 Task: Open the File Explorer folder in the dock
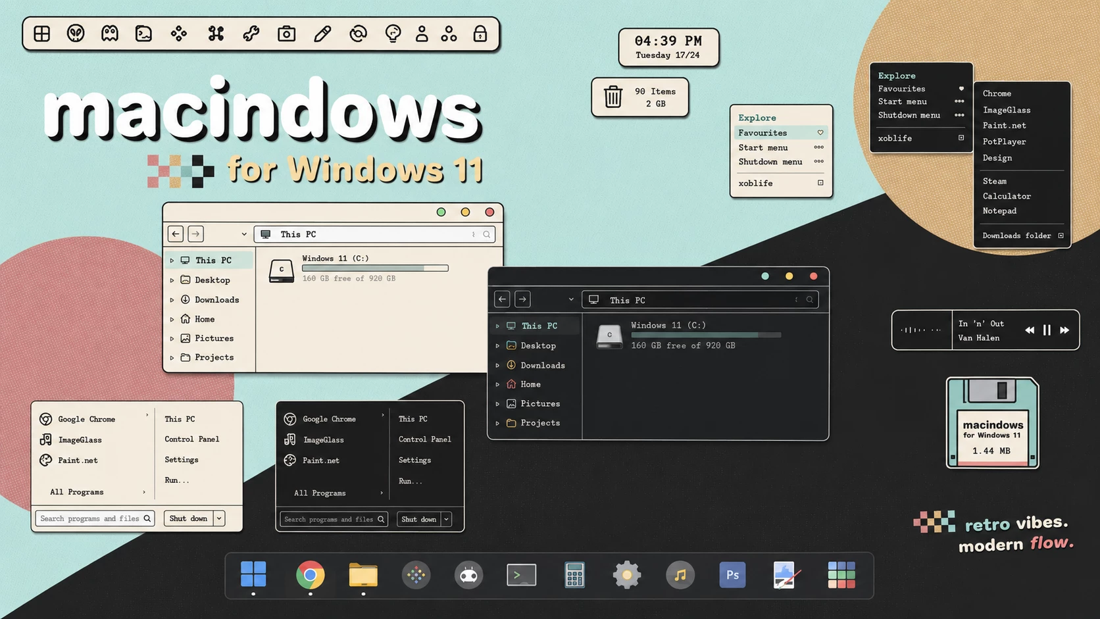click(363, 575)
